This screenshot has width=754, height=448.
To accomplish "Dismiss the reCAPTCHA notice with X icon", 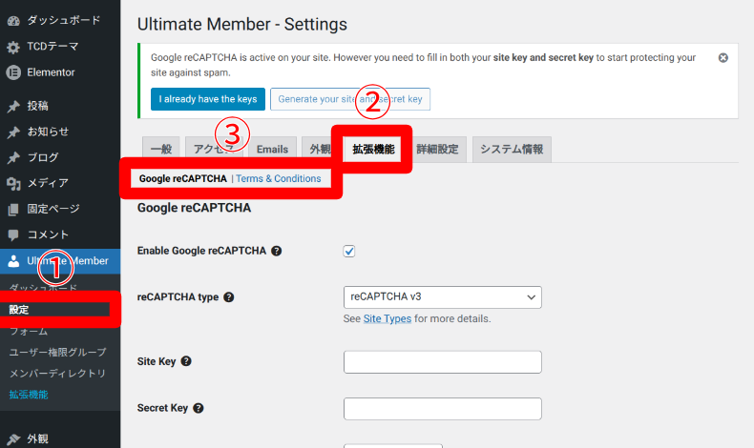I will click(723, 57).
